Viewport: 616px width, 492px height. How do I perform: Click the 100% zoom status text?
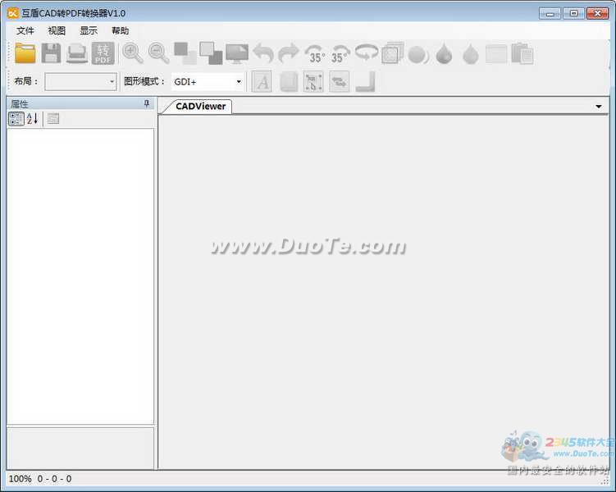20,479
